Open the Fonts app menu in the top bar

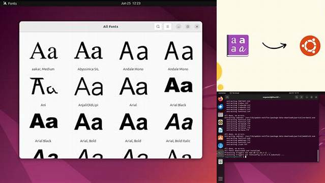click(x=10, y=4)
